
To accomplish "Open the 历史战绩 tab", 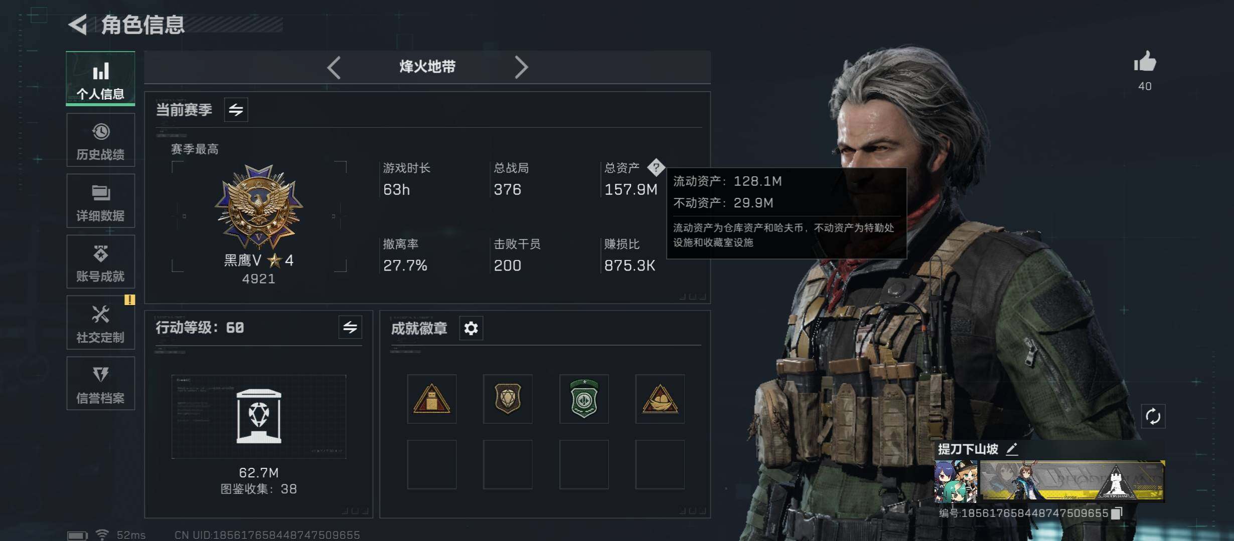I will (100, 140).
